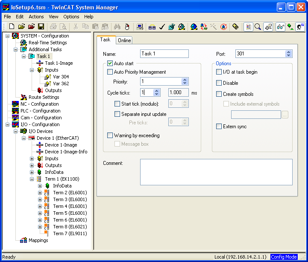Open the red folder toolbar icon
This screenshot has width=308, height=262.
[x=31, y=26]
